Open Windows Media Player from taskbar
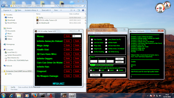The image size is (174, 98). point(27,96)
